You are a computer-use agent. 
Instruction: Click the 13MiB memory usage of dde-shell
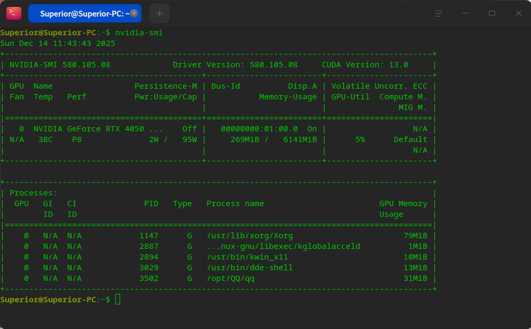[x=415, y=268]
